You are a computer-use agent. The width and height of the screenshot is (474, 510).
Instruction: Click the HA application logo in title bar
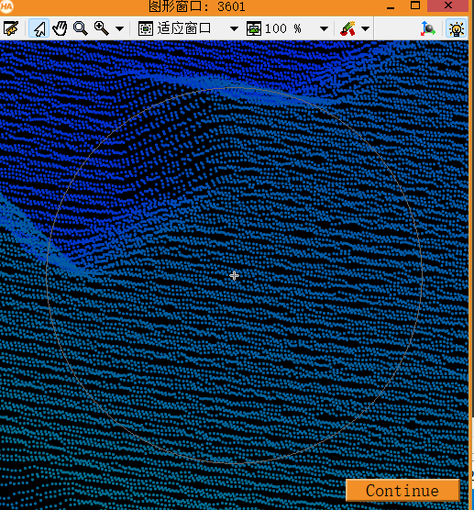[6, 6]
